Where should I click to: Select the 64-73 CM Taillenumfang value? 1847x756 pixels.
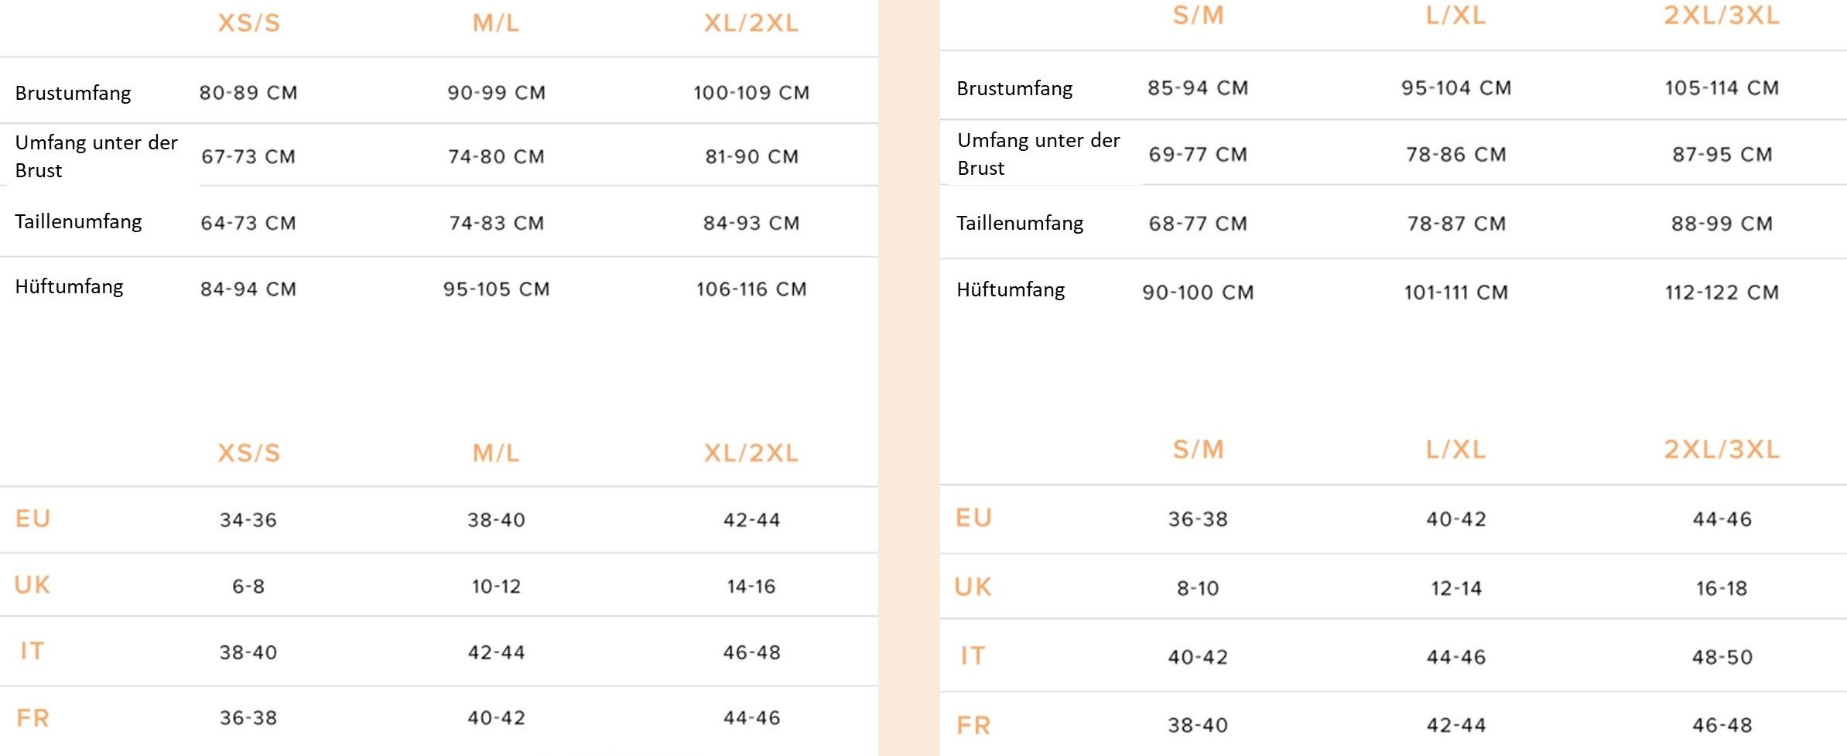248,223
